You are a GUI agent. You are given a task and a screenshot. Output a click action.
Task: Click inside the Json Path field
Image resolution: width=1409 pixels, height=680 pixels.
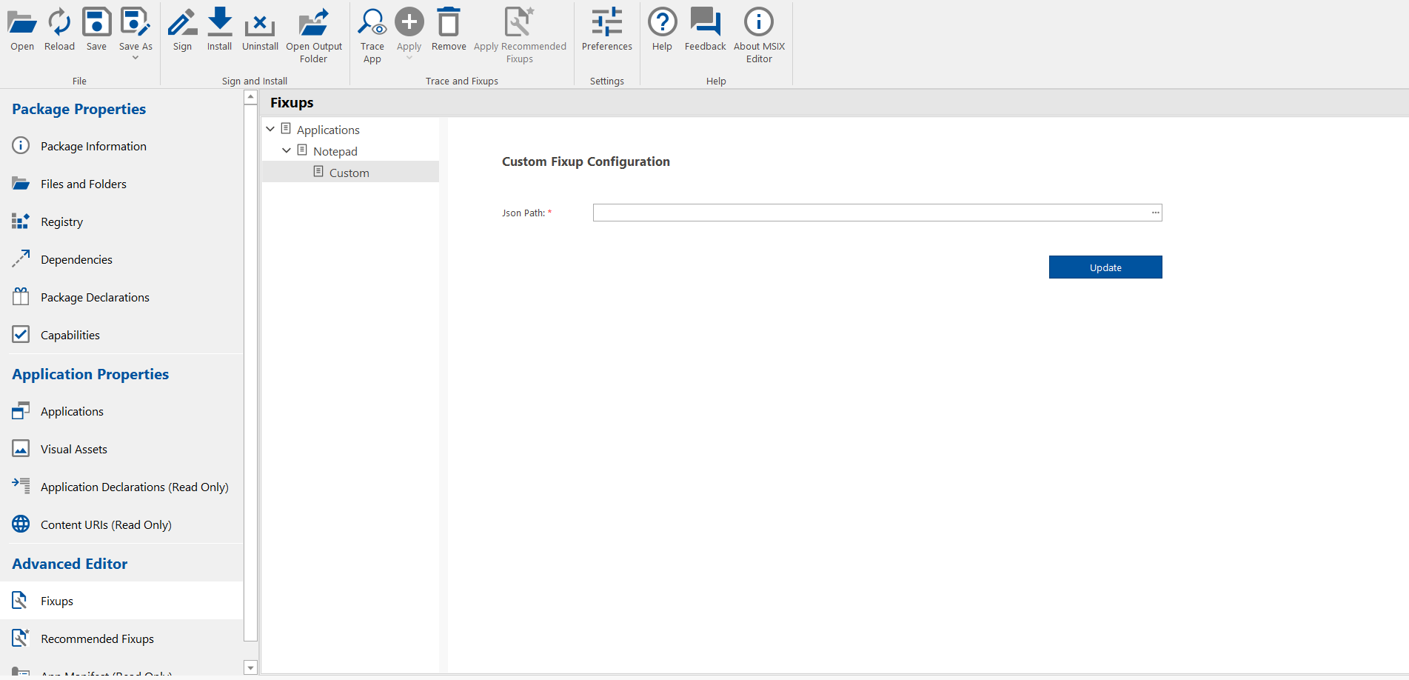870,213
